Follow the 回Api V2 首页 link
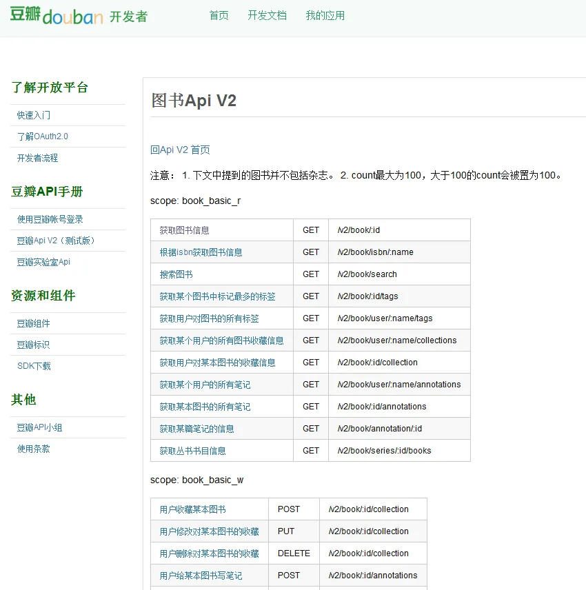The width and height of the screenshot is (586, 590). [x=180, y=150]
